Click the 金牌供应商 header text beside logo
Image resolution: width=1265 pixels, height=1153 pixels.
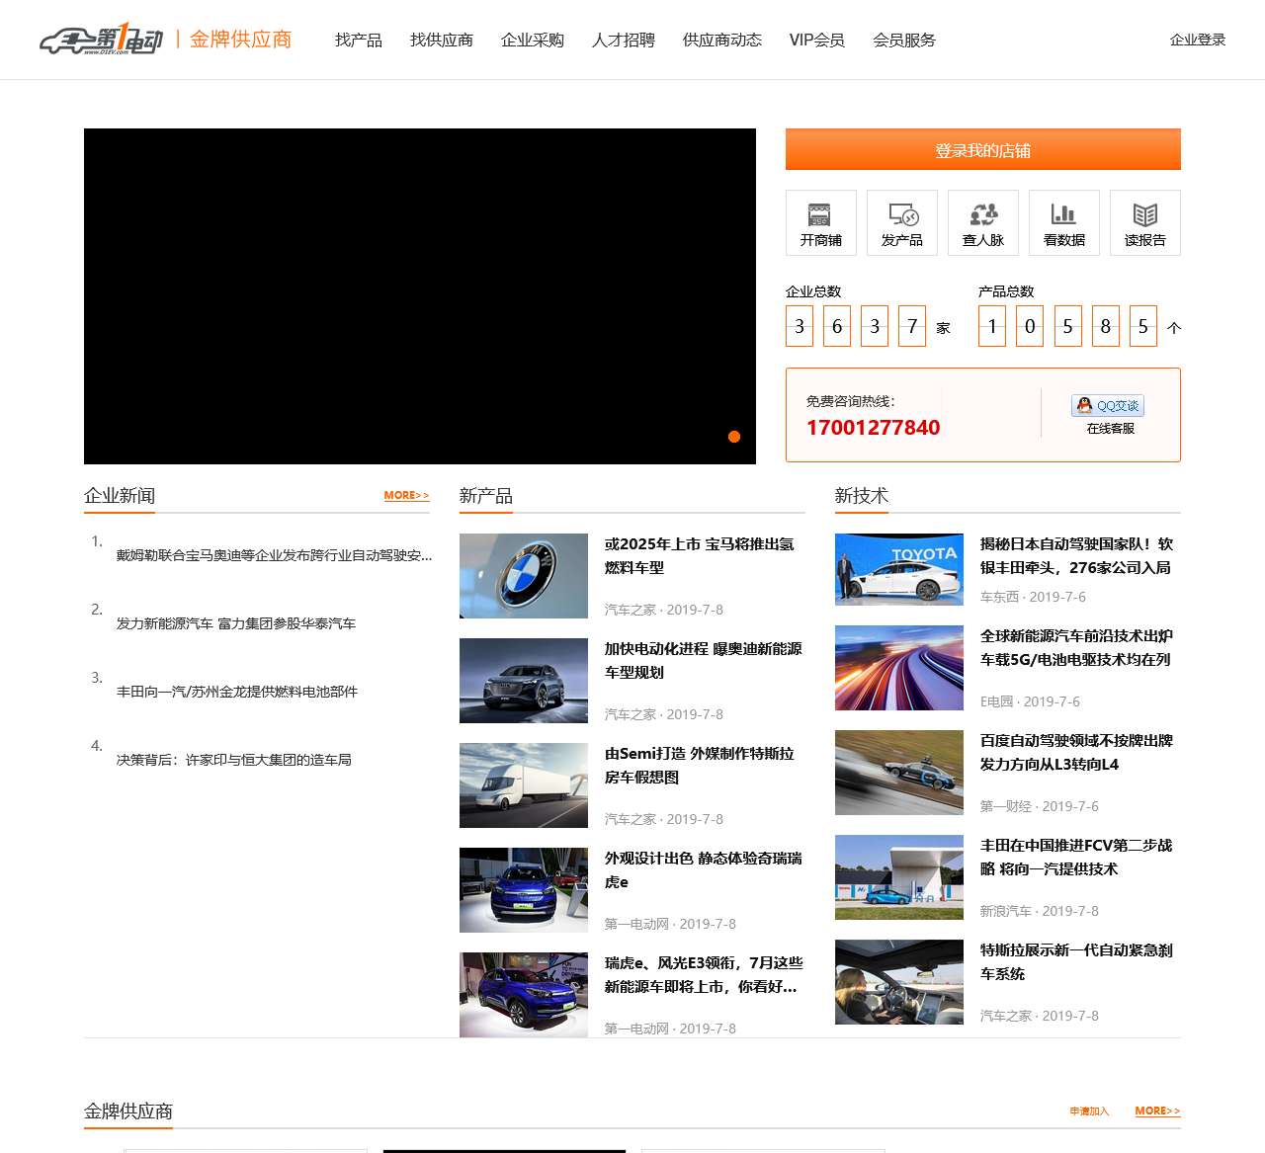(241, 40)
